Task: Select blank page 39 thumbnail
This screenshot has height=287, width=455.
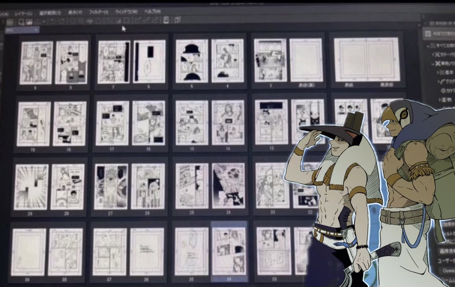Action: pos(28,252)
